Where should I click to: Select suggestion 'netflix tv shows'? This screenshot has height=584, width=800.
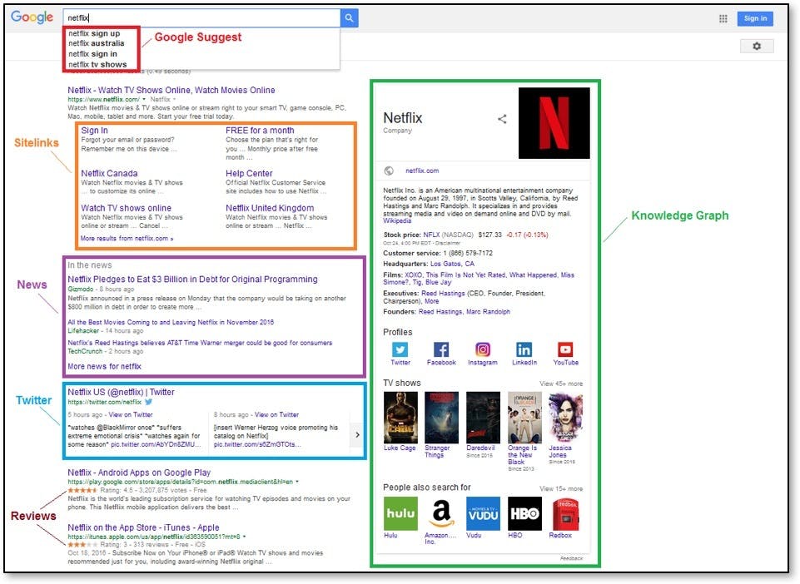[x=97, y=64]
